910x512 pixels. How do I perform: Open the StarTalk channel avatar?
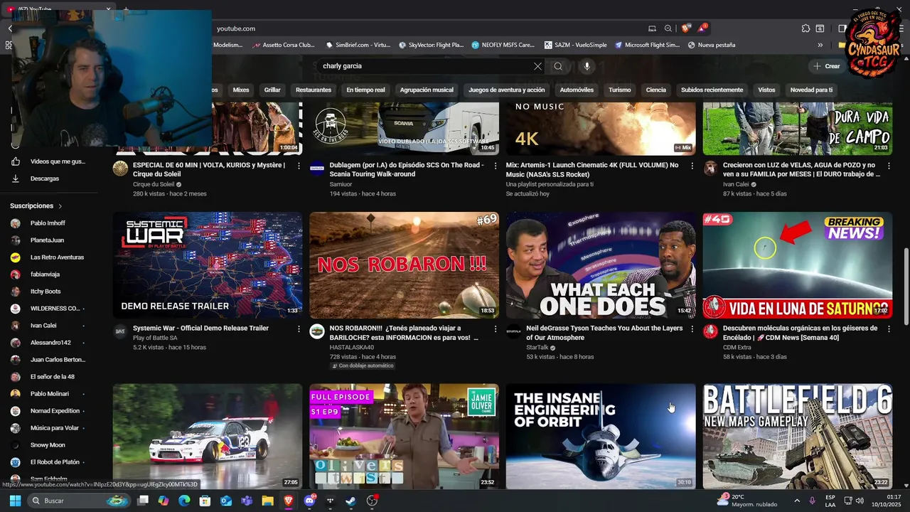(x=513, y=331)
